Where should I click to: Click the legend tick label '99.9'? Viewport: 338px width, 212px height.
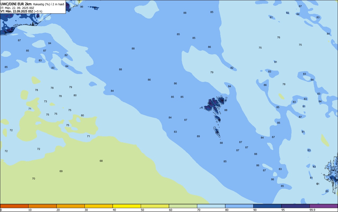click(313, 210)
